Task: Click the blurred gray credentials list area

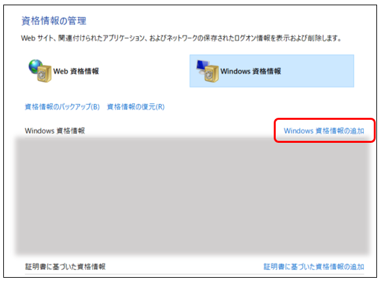Action: tap(192, 196)
